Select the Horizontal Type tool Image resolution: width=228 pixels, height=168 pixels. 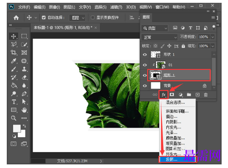point(14,102)
